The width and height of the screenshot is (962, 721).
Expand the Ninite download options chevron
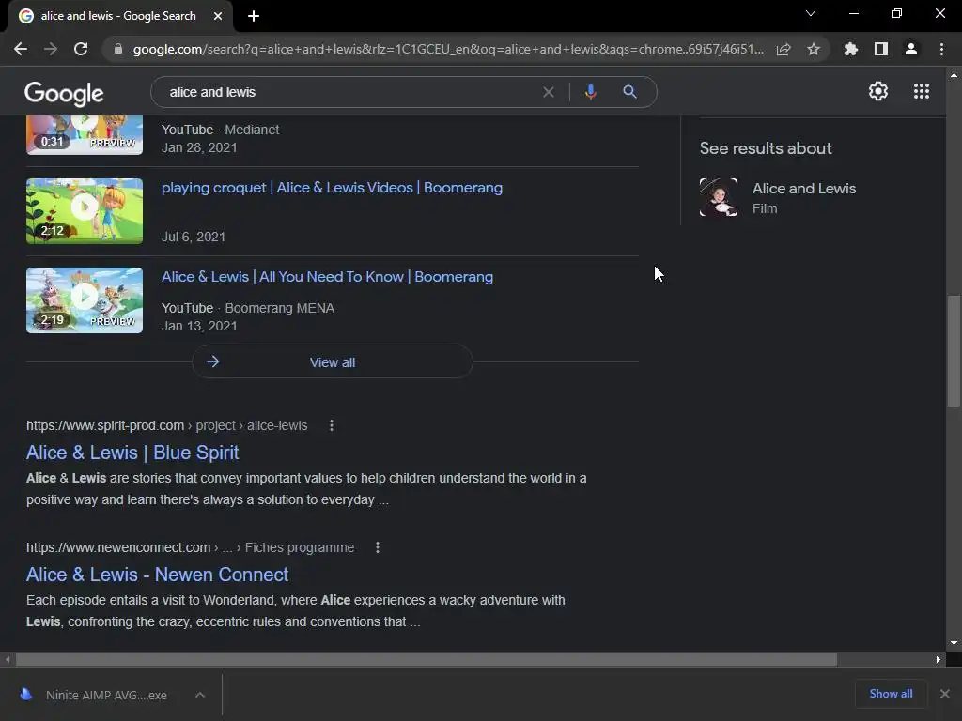(x=200, y=695)
